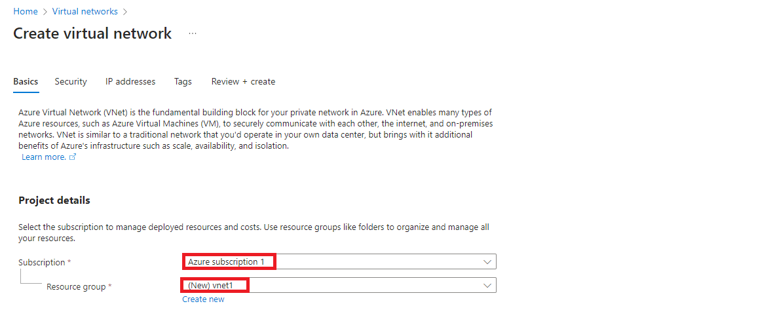
Task: Go to the Tags tab
Action: click(x=183, y=82)
